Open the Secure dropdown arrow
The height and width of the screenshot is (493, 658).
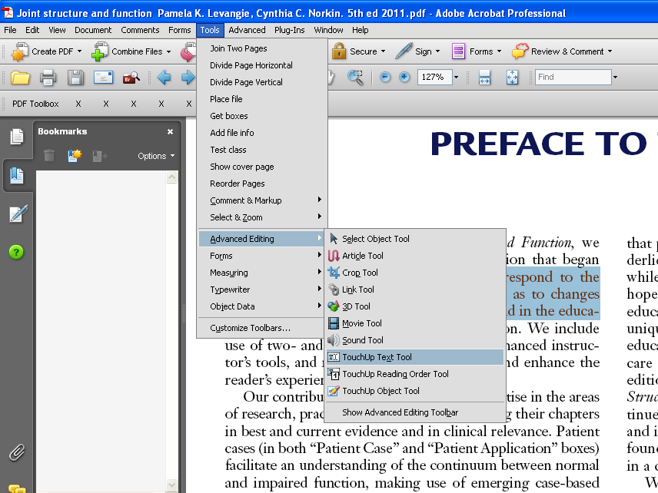tap(383, 51)
